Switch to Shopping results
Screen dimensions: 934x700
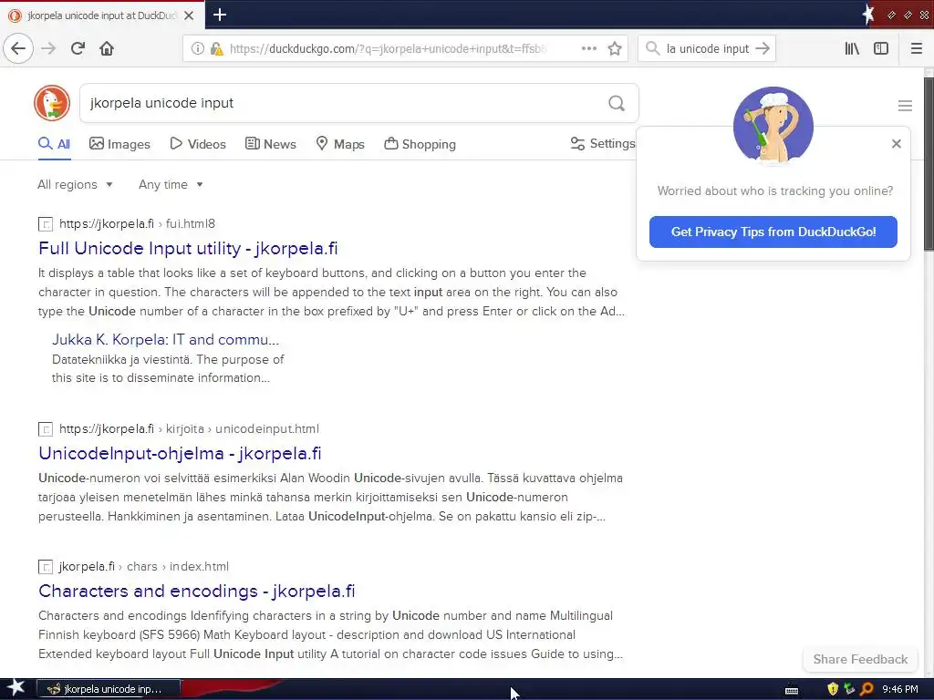pyautogui.click(x=420, y=144)
